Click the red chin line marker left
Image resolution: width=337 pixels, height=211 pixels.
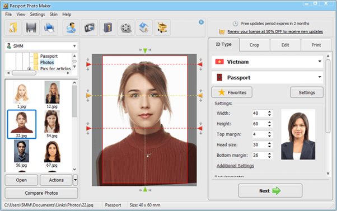click(x=88, y=128)
